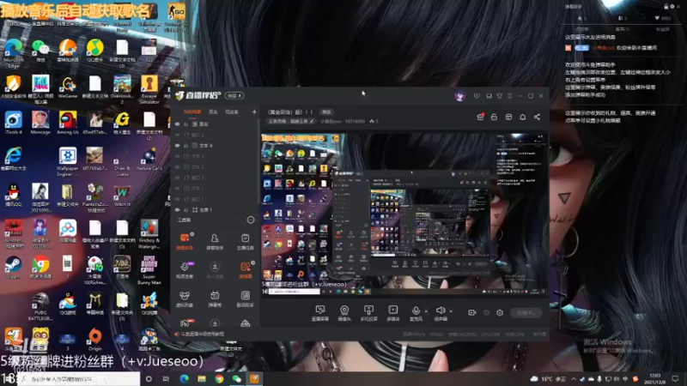The height and width of the screenshot is (386, 687).
Task: Toggle visibility of 窗口 3 source
Action: [x=178, y=178]
